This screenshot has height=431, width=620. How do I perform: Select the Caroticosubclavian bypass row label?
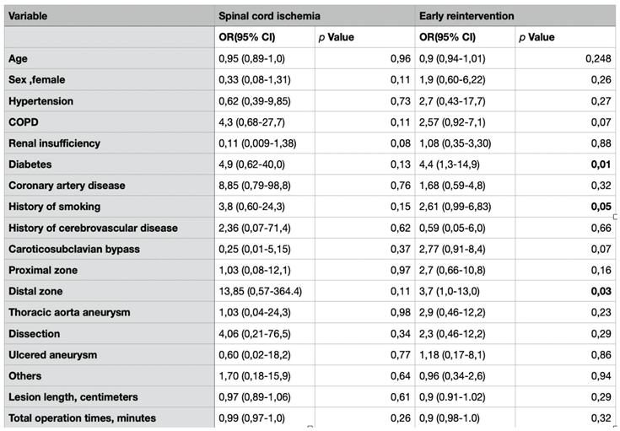click(74, 249)
